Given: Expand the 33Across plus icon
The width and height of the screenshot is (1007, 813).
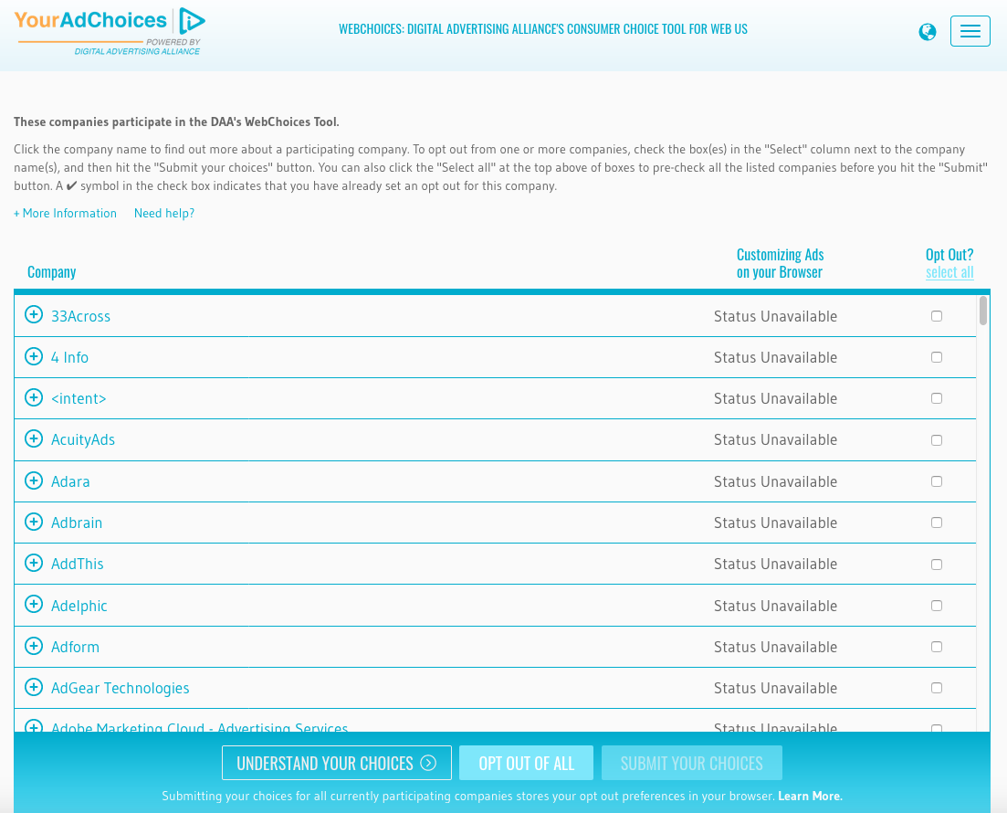Looking at the screenshot, I should (34, 315).
